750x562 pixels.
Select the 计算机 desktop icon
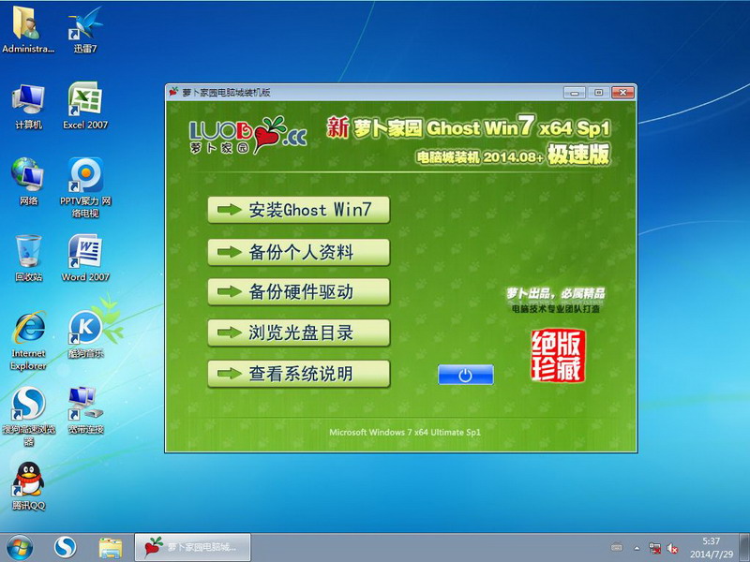click(x=28, y=106)
